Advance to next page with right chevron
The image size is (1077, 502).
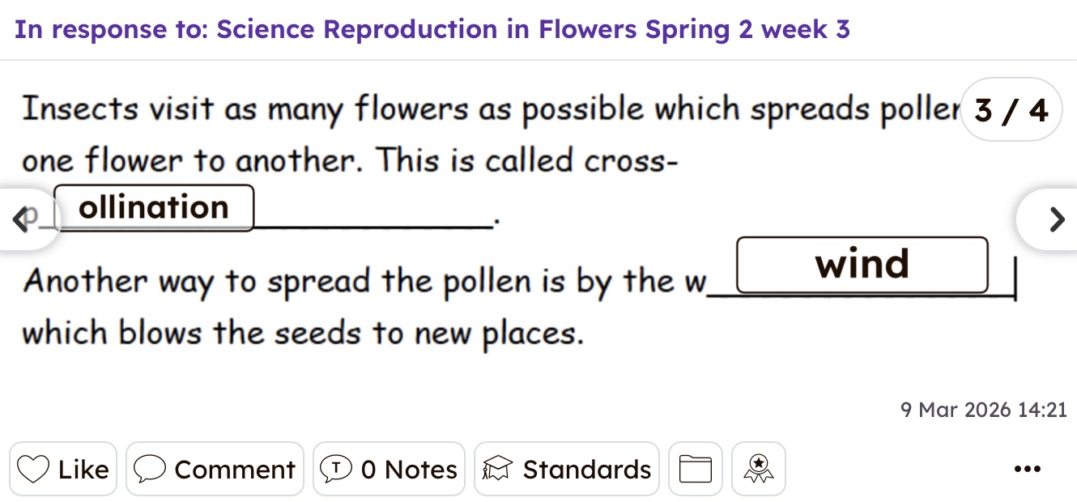coord(1056,219)
